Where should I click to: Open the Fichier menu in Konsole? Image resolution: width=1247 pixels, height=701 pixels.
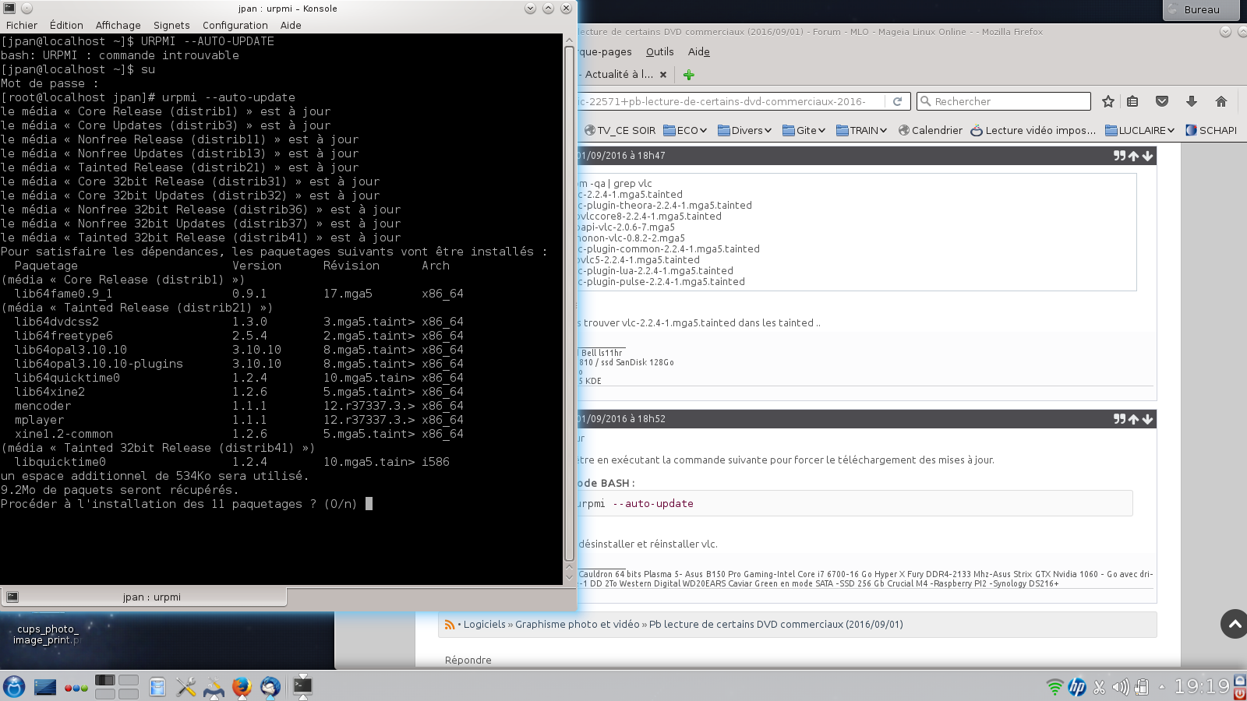(x=22, y=25)
